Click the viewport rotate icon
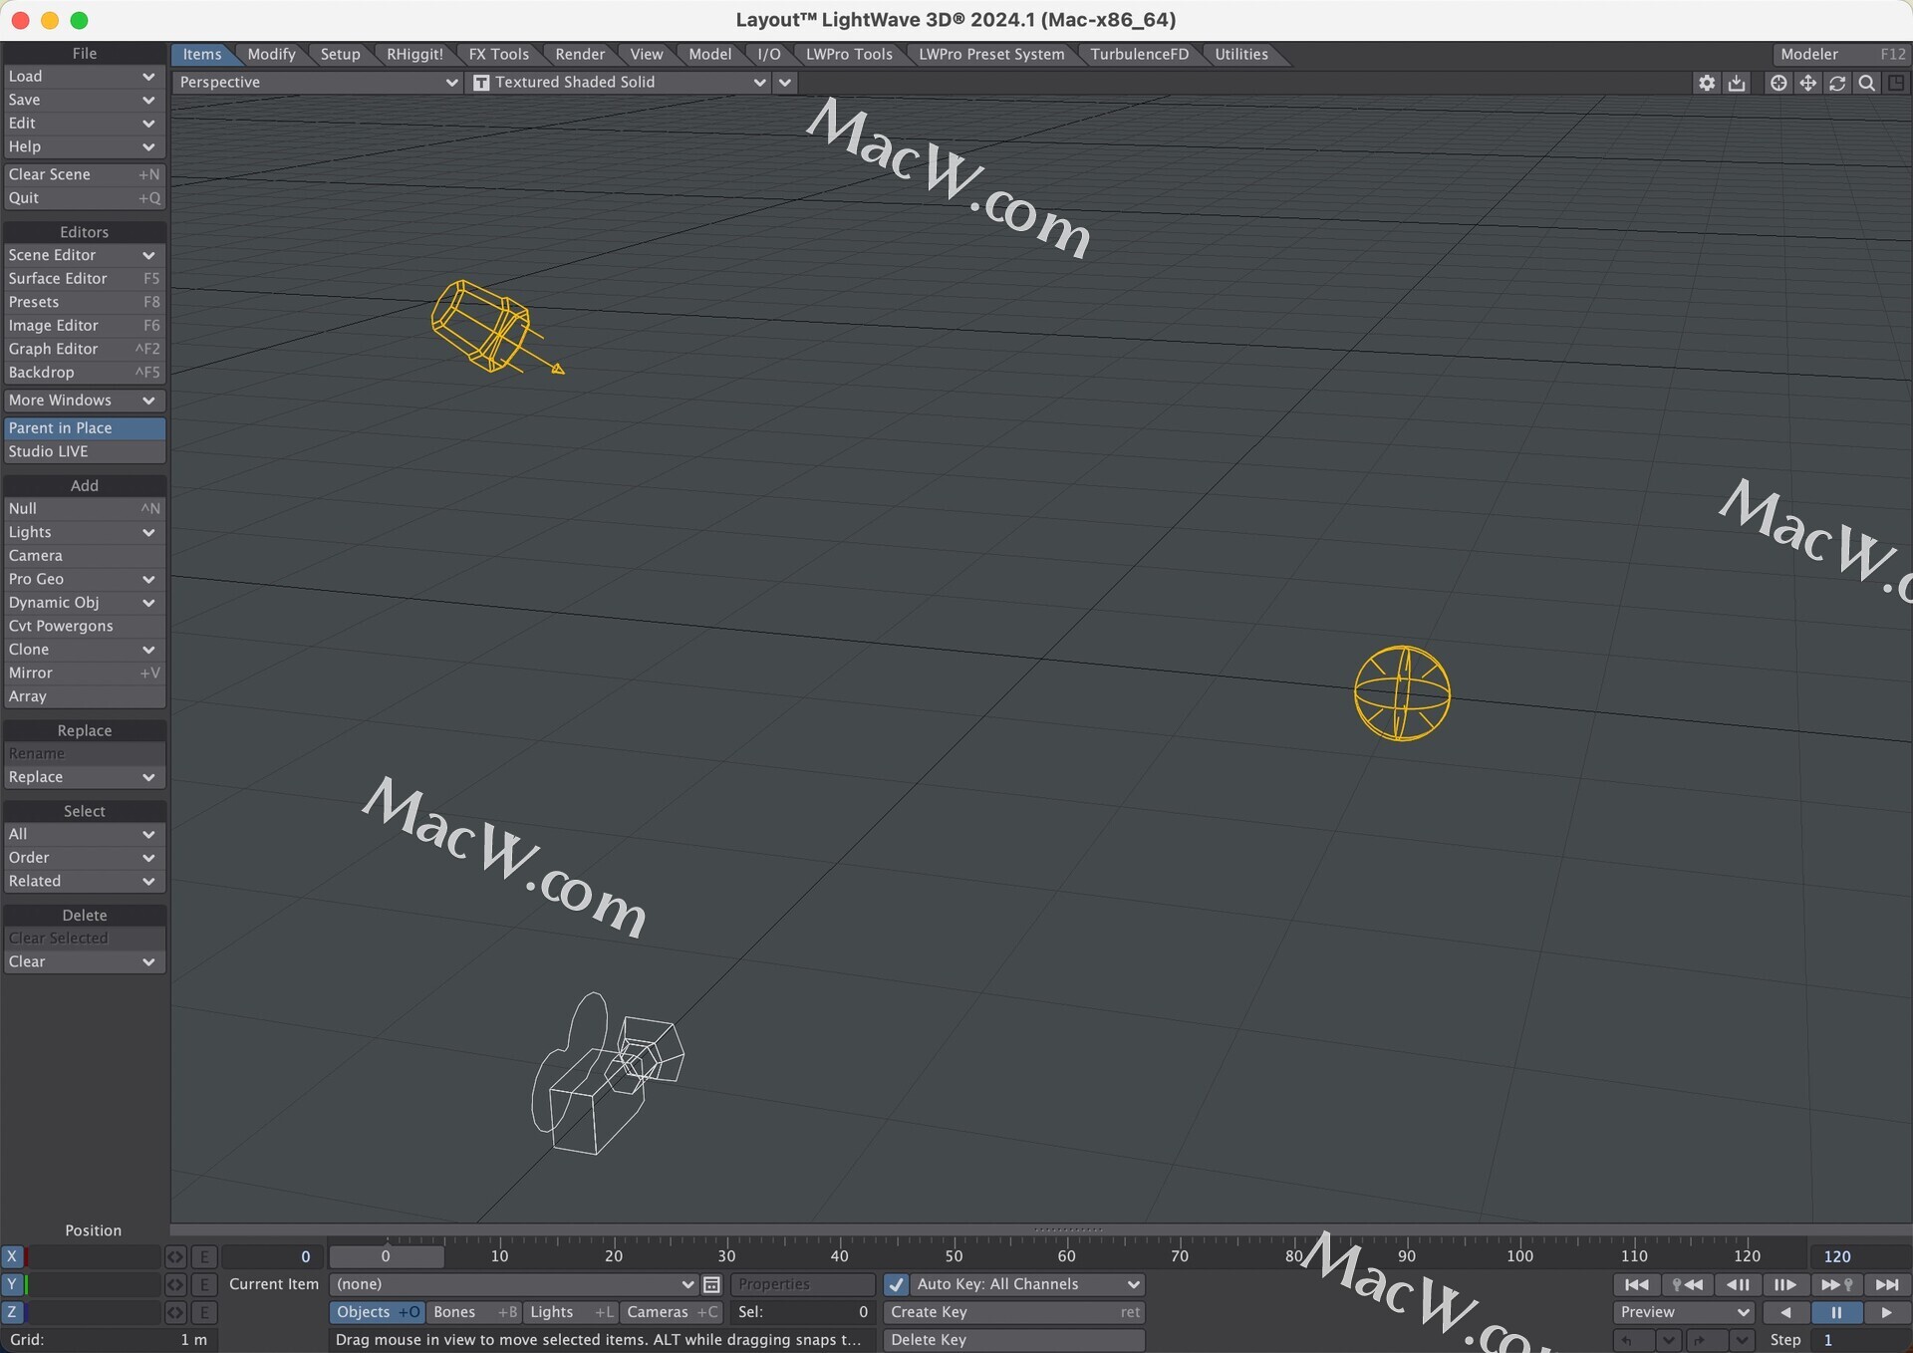1913x1353 pixels. pos(1837,83)
